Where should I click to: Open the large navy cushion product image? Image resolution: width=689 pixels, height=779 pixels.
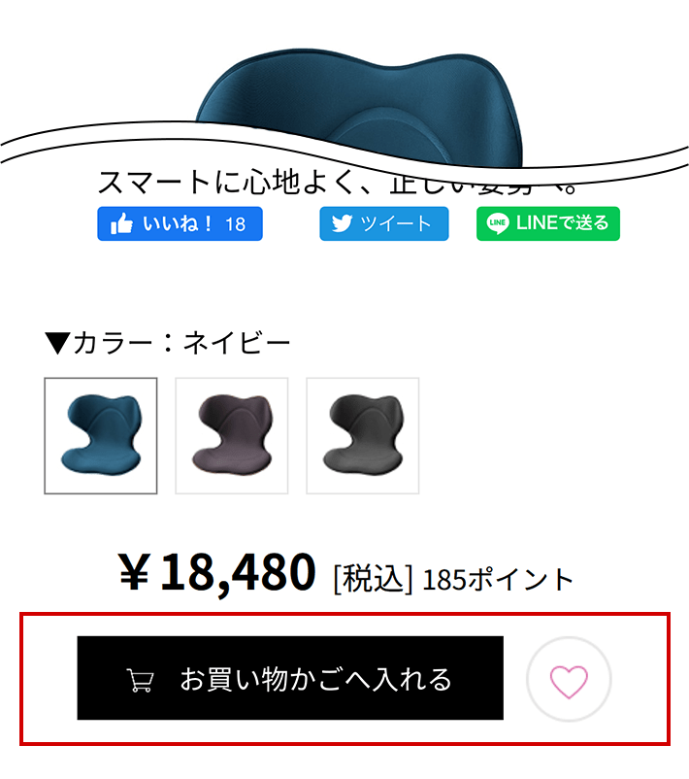[x=359, y=107]
